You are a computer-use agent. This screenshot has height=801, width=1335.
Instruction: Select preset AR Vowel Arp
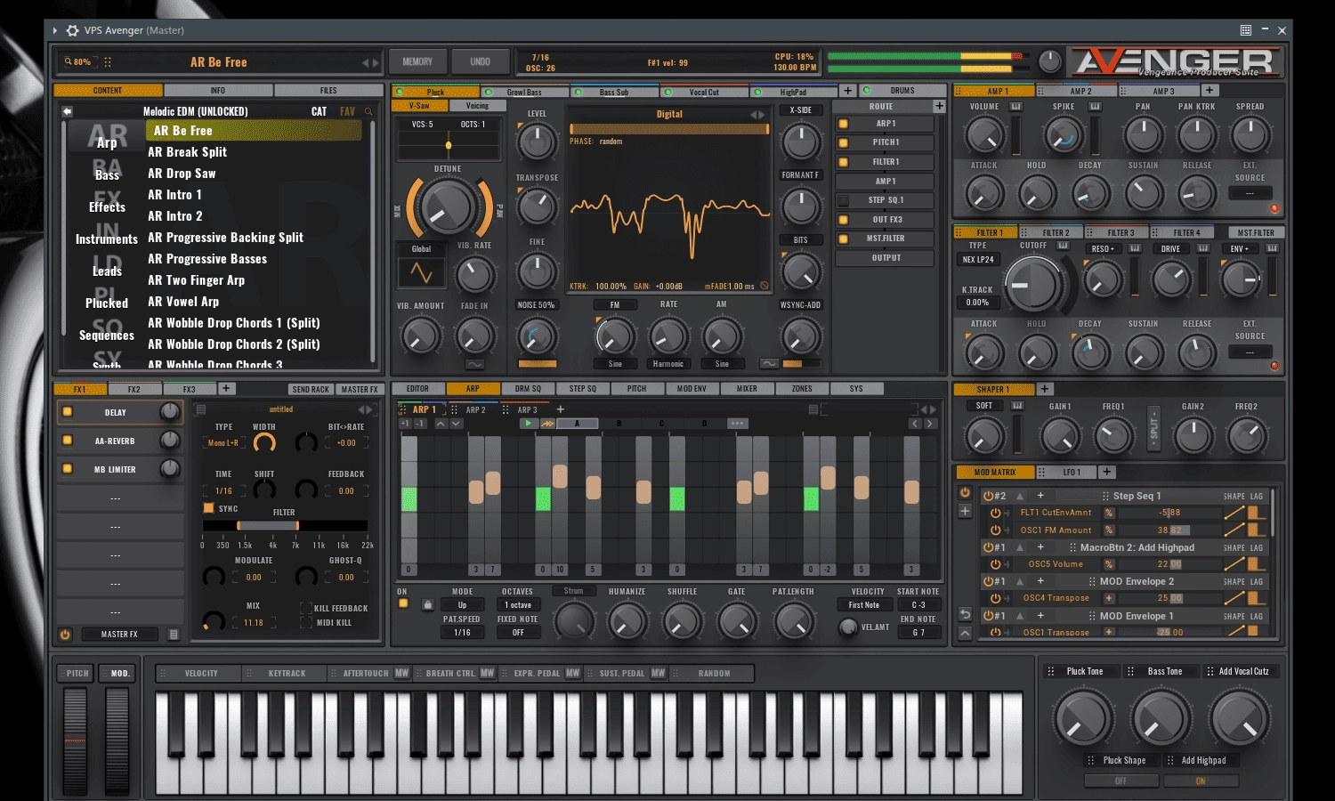tap(183, 302)
